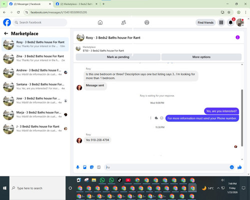Bookmark this page with the star icon
This screenshot has width=250, height=200.
point(229,12)
